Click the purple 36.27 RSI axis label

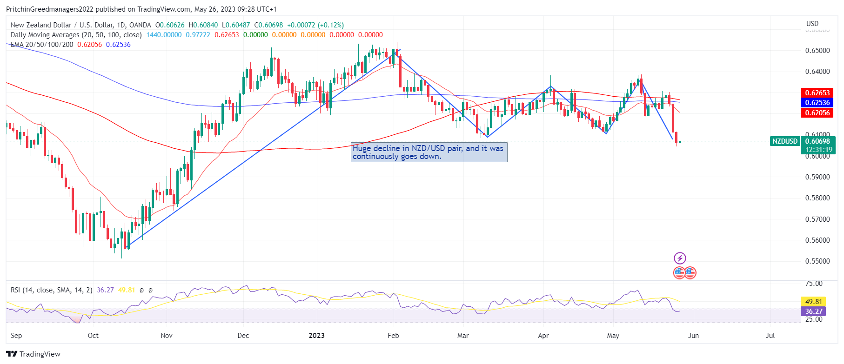[814, 311]
